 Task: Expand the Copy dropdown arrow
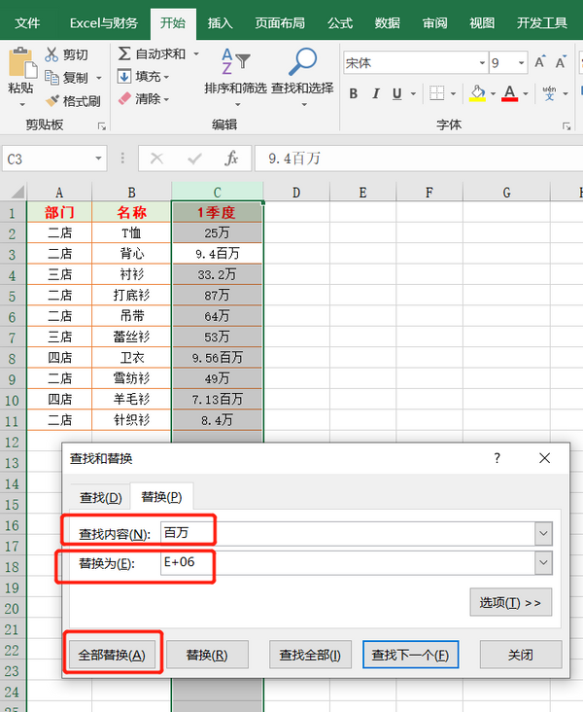pos(99,78)
